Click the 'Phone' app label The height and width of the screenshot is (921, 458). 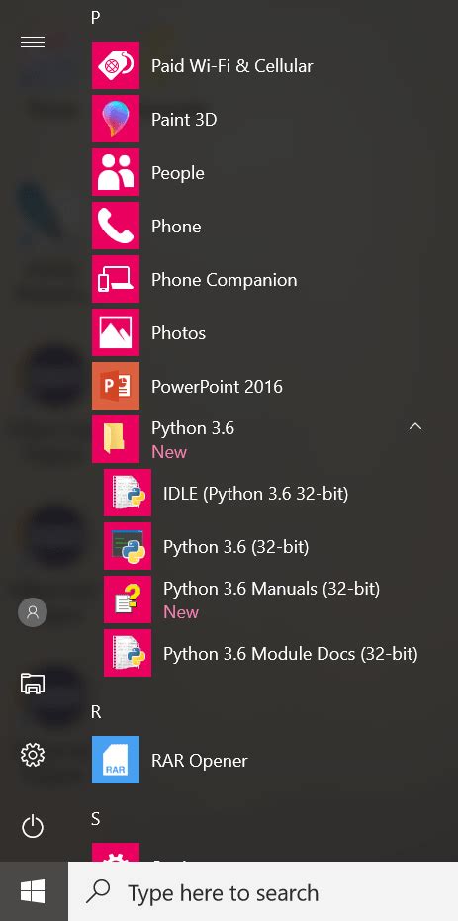[x=176, y=227]
